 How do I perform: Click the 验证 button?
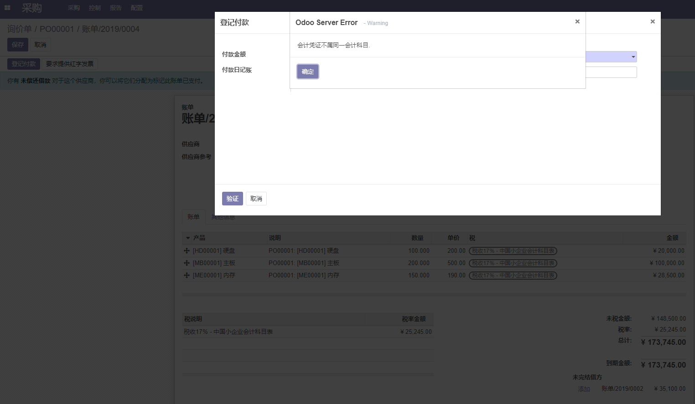point(233,199)
